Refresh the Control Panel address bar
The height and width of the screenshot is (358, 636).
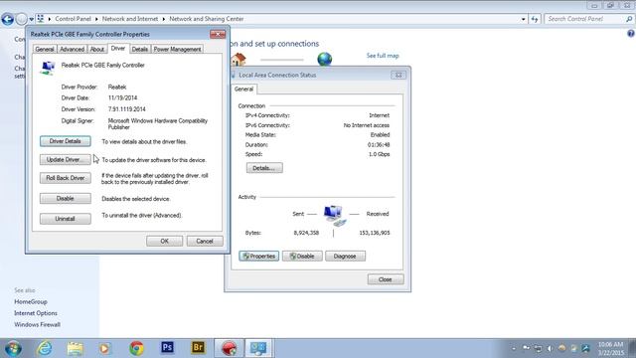(x=535, y=19)
